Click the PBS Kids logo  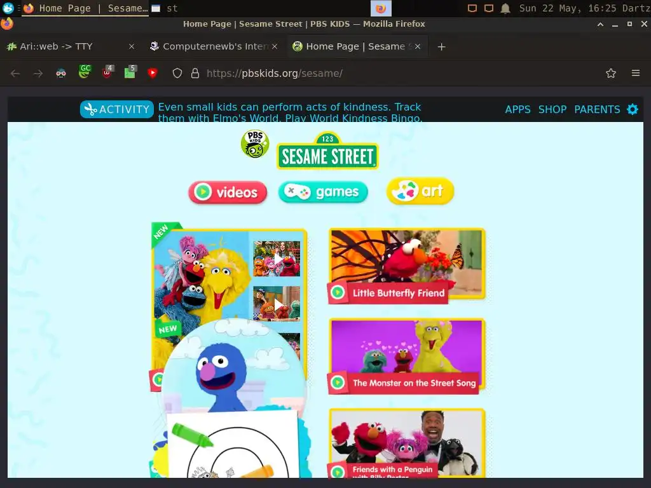pyautogui.click(x=255, y=144)
